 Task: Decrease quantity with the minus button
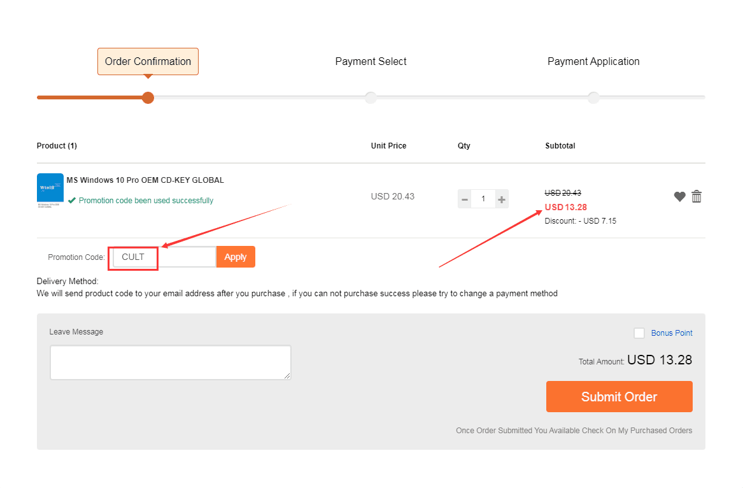465,199
